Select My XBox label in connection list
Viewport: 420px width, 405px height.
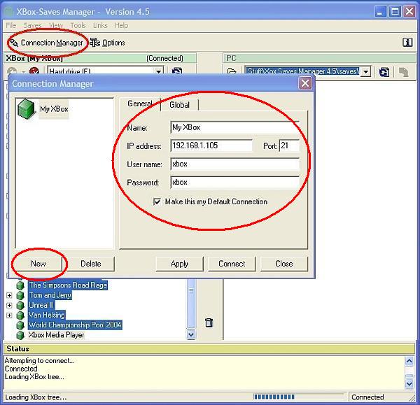[x=54, y=109]
